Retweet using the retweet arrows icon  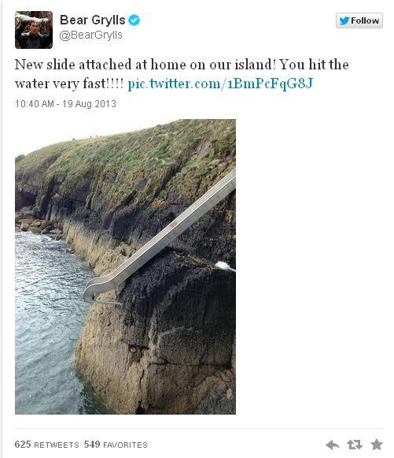tap(355, 445)
